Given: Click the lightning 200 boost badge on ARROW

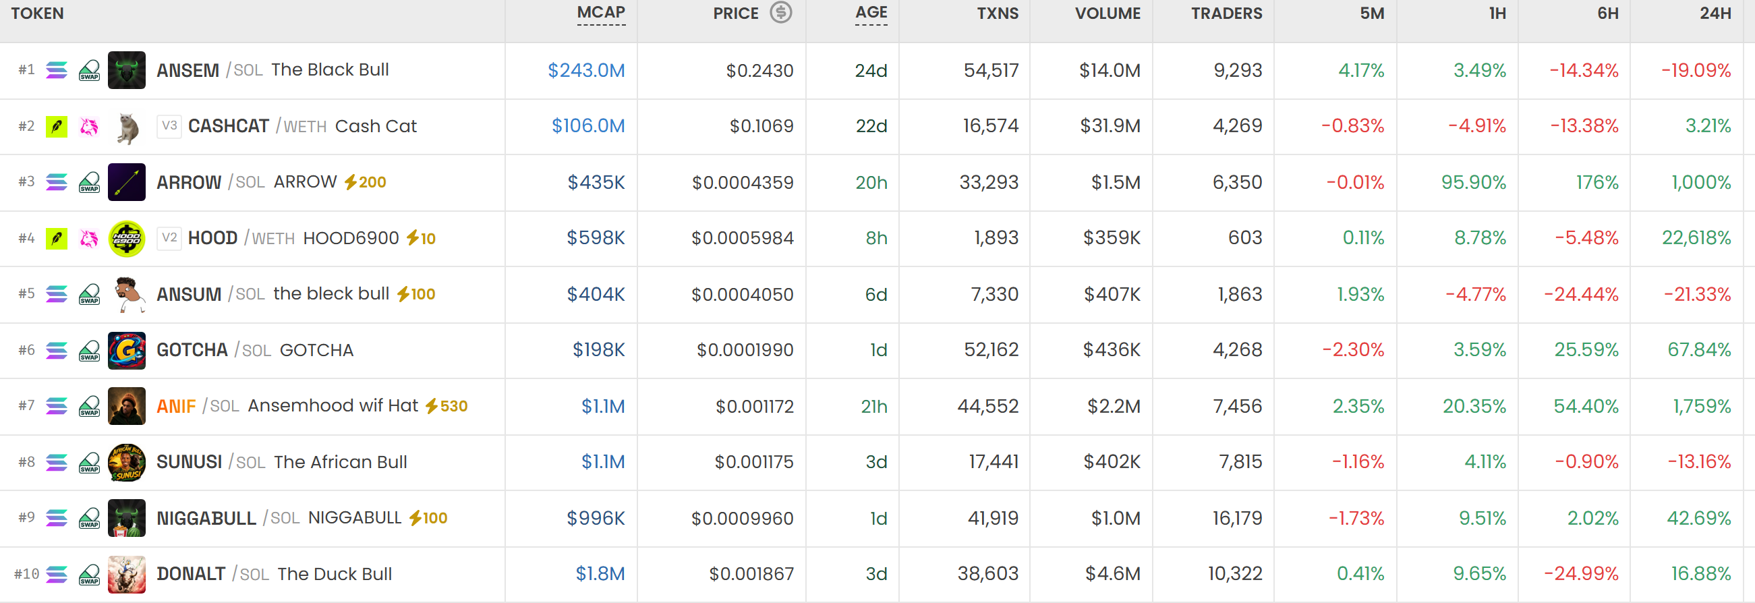Looking at the screenshot, I should [x=365, y=182].
